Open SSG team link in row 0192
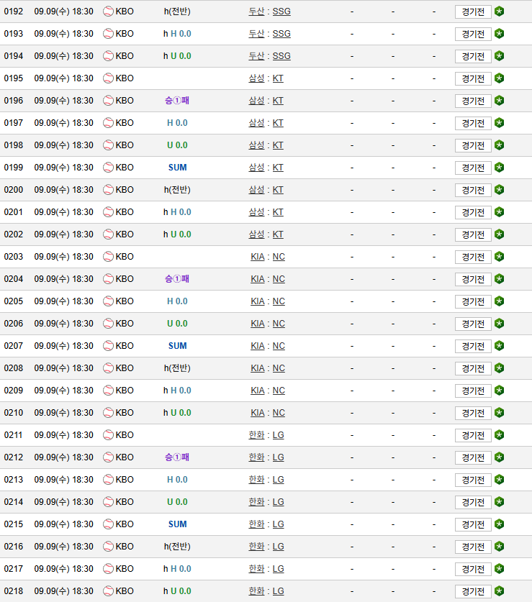 (281, 12)
